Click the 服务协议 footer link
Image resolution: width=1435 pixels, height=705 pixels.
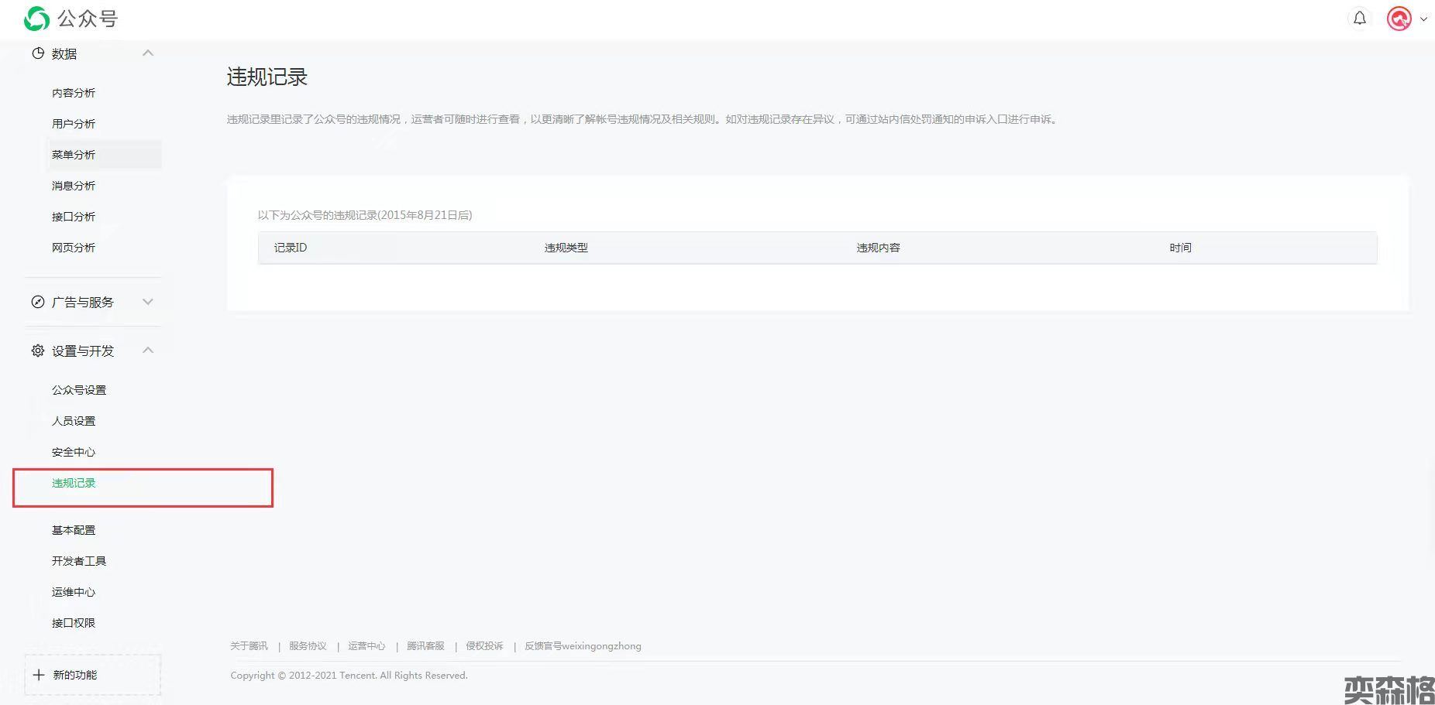308,646
